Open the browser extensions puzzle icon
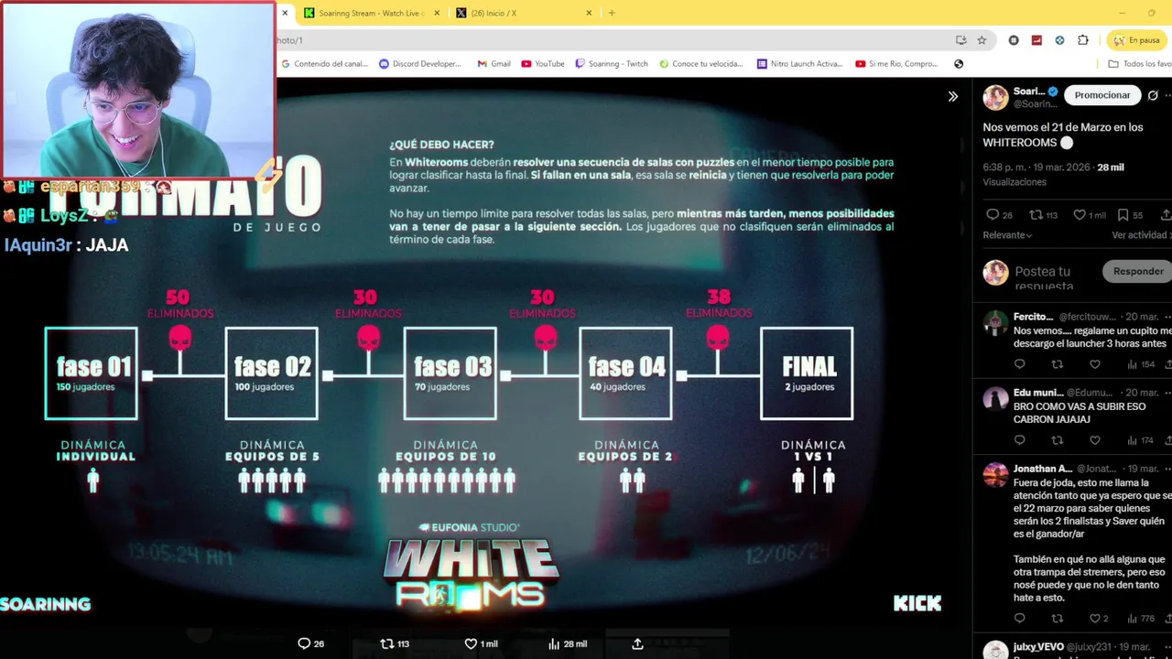 1083,40
